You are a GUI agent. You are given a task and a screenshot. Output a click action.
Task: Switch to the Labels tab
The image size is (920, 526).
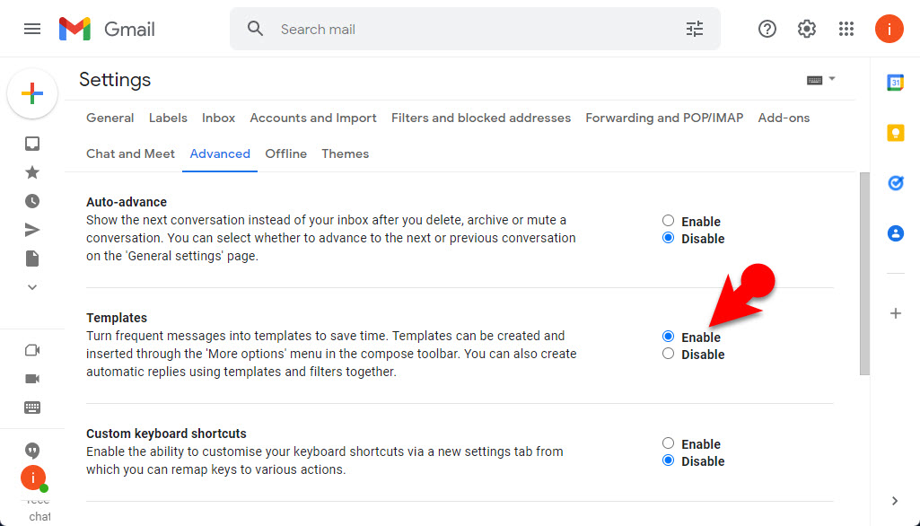(x=168, y=118)
